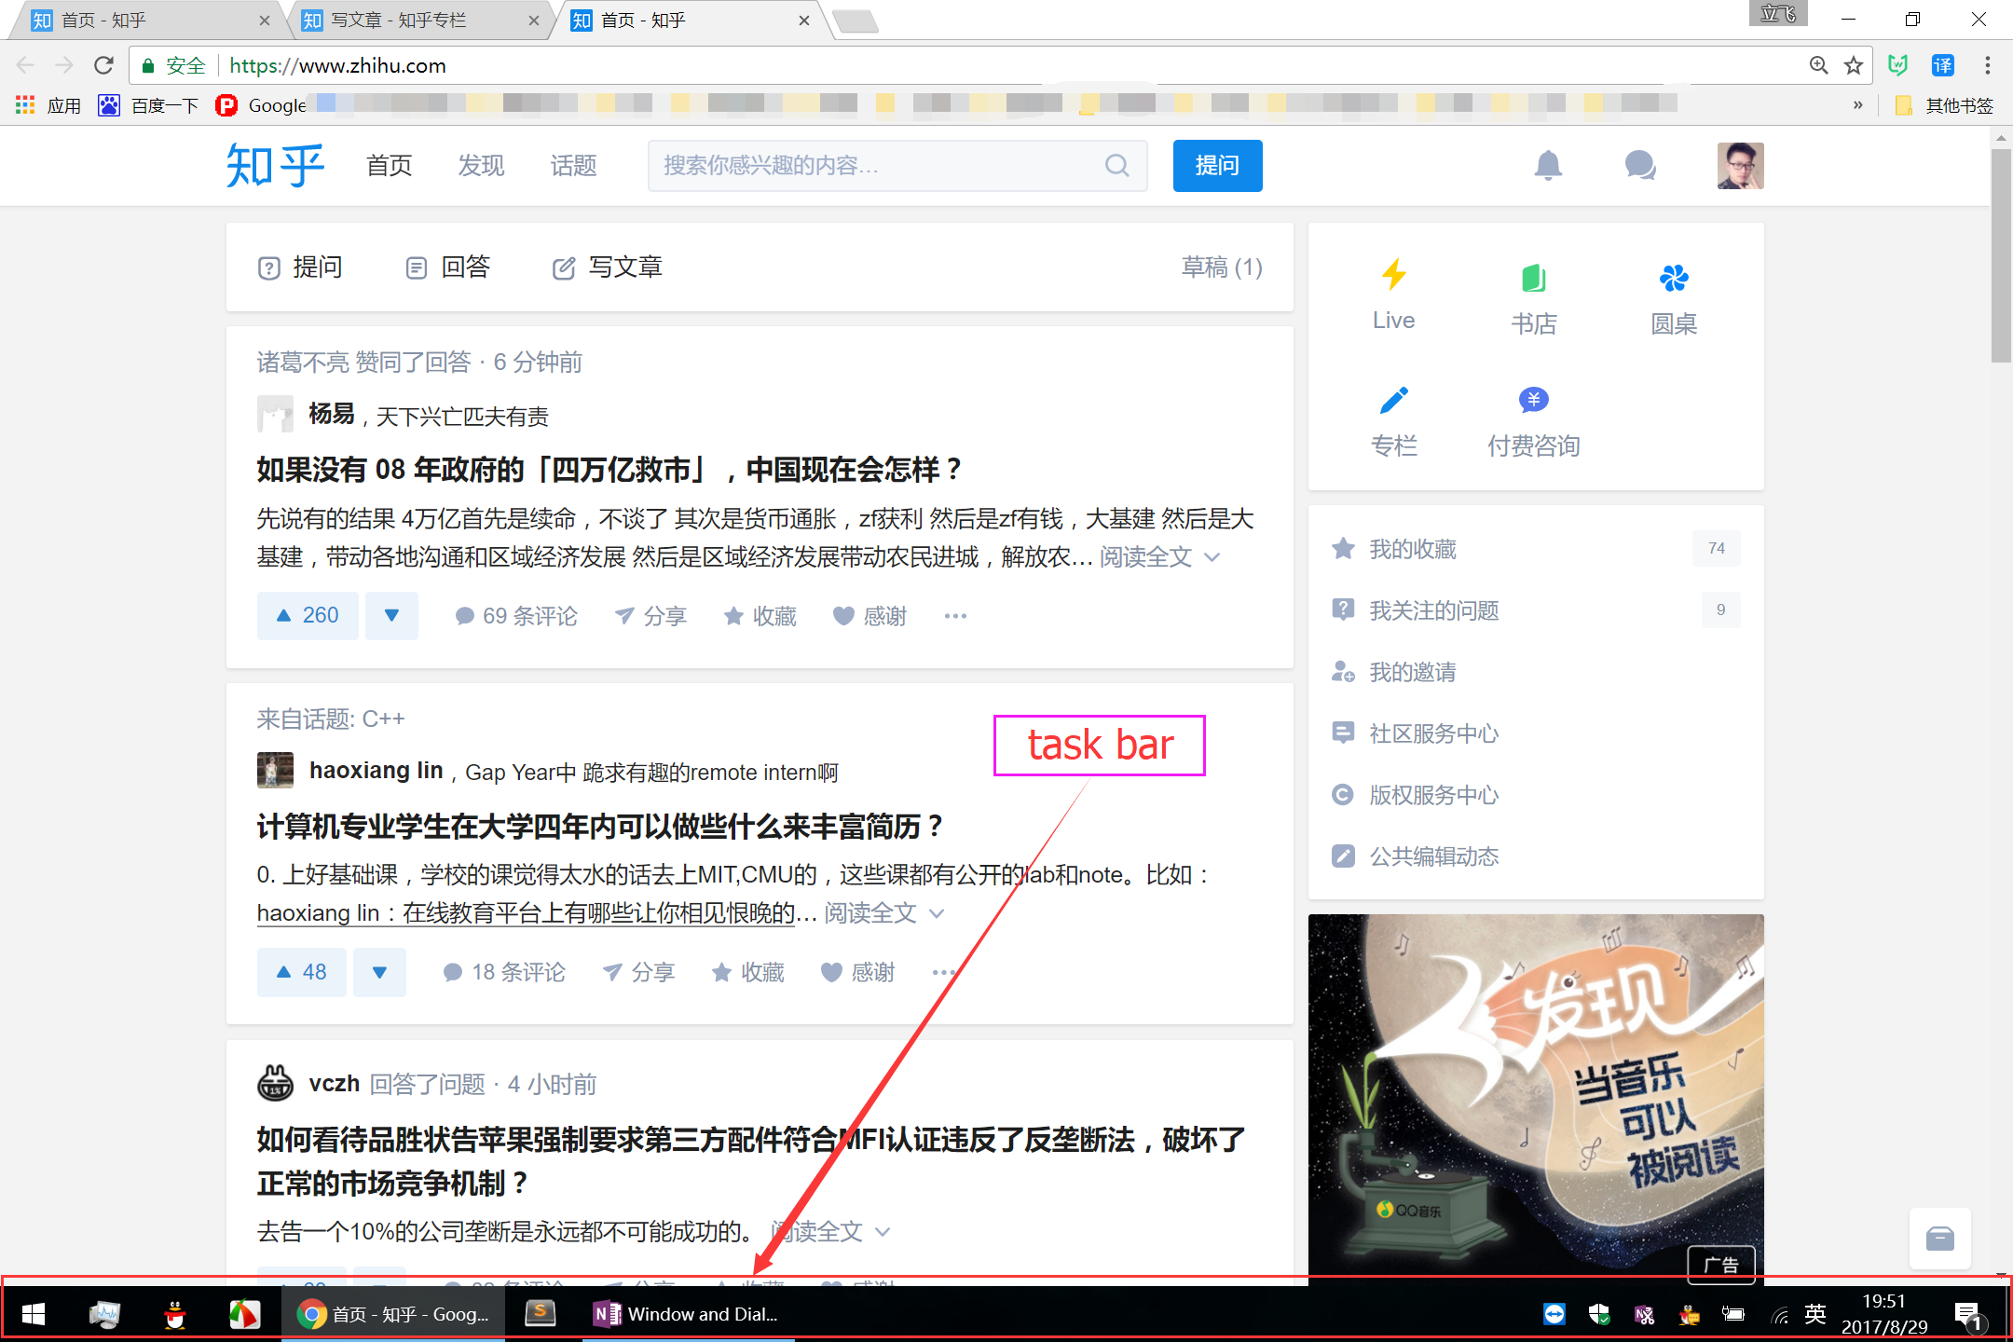Open 我的收藏 with 74 items

point(1413,549)
